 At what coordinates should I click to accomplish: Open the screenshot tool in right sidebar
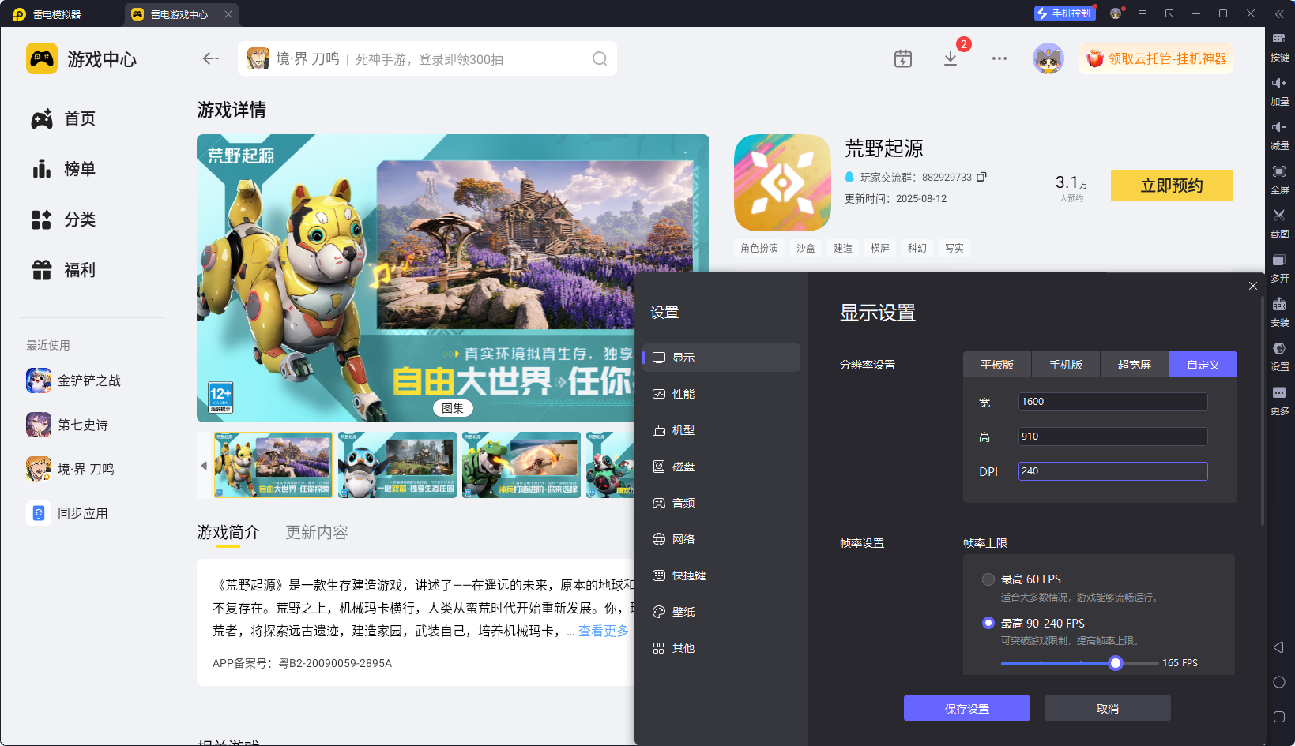pos(1279,221)
